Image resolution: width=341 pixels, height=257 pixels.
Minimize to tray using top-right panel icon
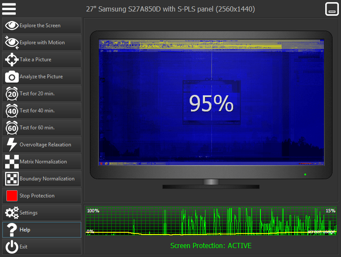click(x=332, y=9)
